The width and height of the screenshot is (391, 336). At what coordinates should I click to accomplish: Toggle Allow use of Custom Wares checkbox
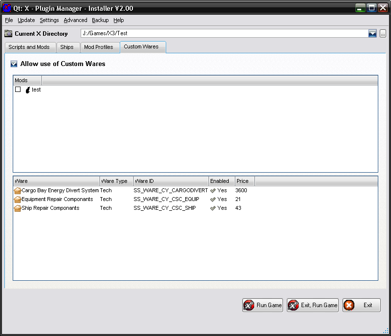[x=14, y=64]
